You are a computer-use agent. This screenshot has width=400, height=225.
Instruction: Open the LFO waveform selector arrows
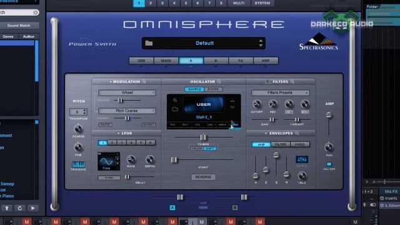[117, 161]
